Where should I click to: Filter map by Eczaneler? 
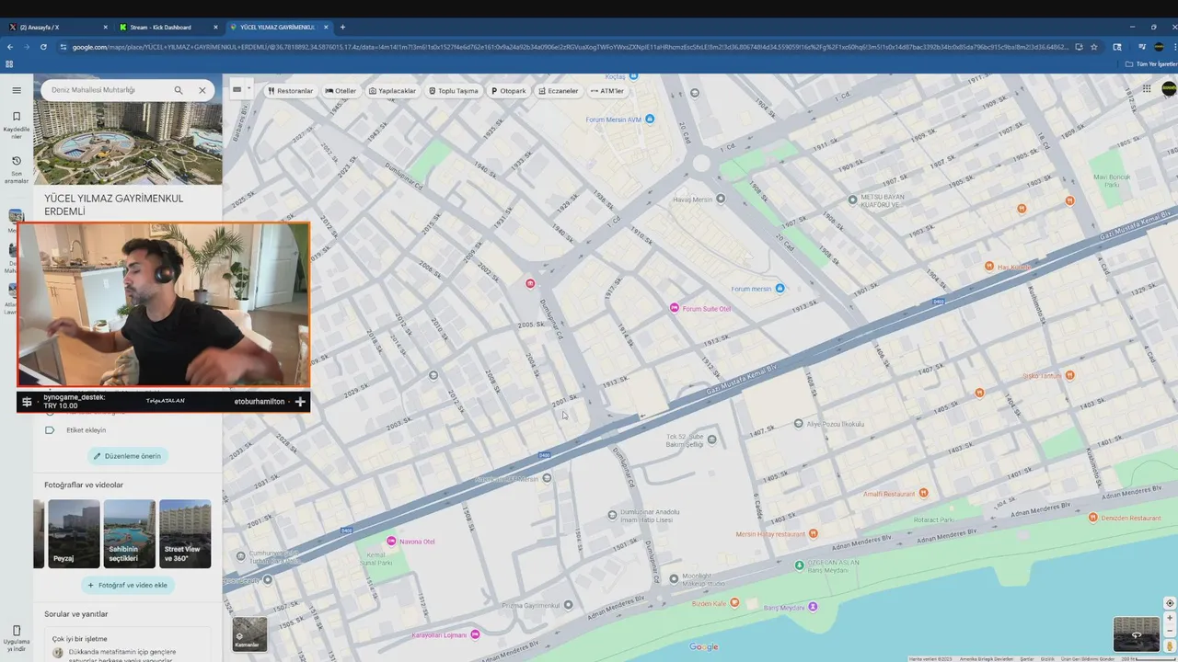pos(558,91)
